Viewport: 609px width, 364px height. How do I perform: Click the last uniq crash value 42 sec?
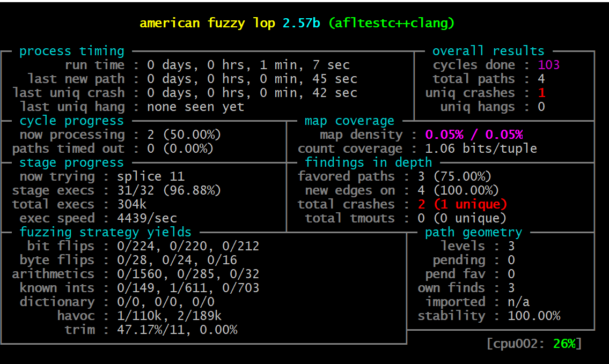click(335, 93)
